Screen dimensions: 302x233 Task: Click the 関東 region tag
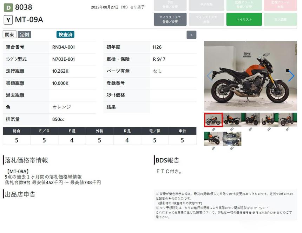[x=9, y=34]
